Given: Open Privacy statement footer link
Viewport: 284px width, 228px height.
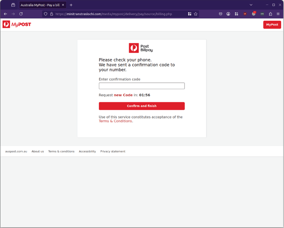Looking at the screenshot, I should [x=113, y=151].
